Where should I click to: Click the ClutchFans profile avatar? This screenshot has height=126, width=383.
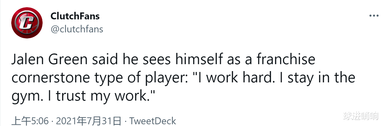(x=27, y=23)
